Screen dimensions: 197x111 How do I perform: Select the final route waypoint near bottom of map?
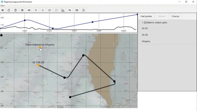click(70, 97)
